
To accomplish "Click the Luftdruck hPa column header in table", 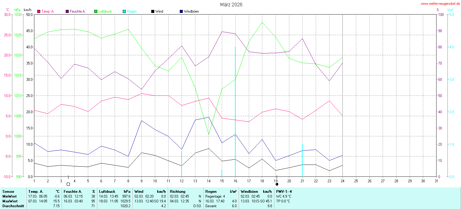I will click(x=115, y=192).
